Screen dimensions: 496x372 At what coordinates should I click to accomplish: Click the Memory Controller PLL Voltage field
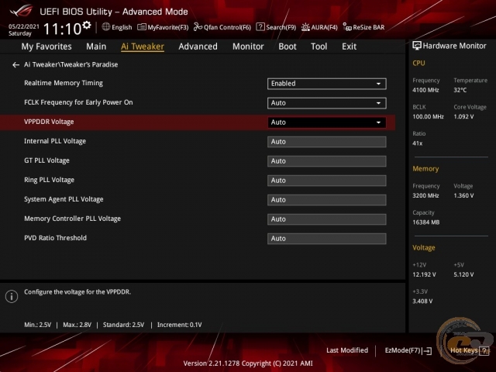pos(327,219)
